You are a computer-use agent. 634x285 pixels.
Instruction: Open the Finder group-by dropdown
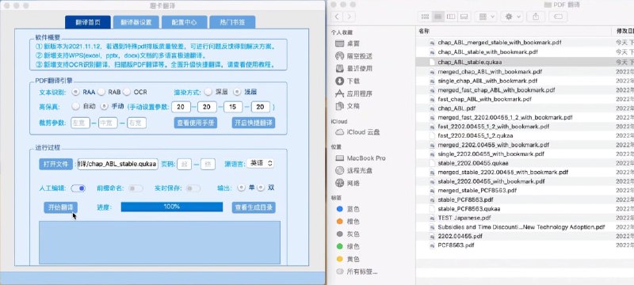click(x=486, y=17)
